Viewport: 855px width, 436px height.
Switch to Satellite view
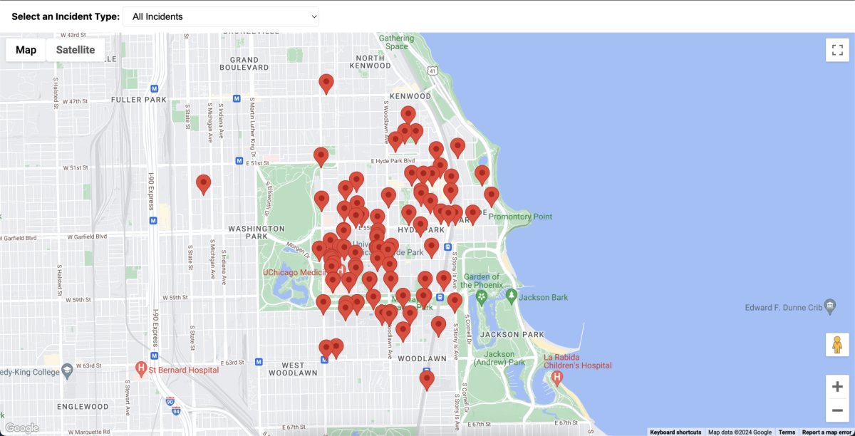click(75, 50)
